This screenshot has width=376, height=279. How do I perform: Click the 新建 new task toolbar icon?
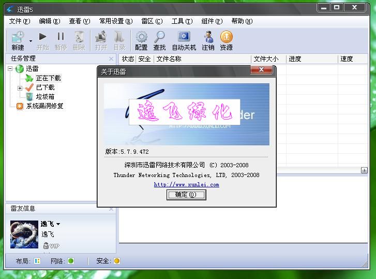(x=18, y=41)
